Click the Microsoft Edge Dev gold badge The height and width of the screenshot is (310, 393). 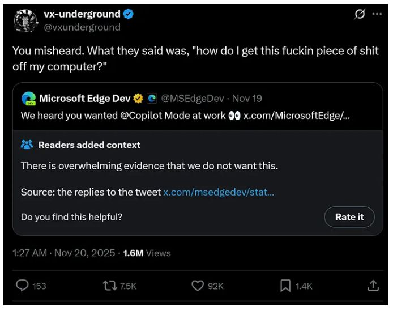pyautogui.click(x=138, y=99)
